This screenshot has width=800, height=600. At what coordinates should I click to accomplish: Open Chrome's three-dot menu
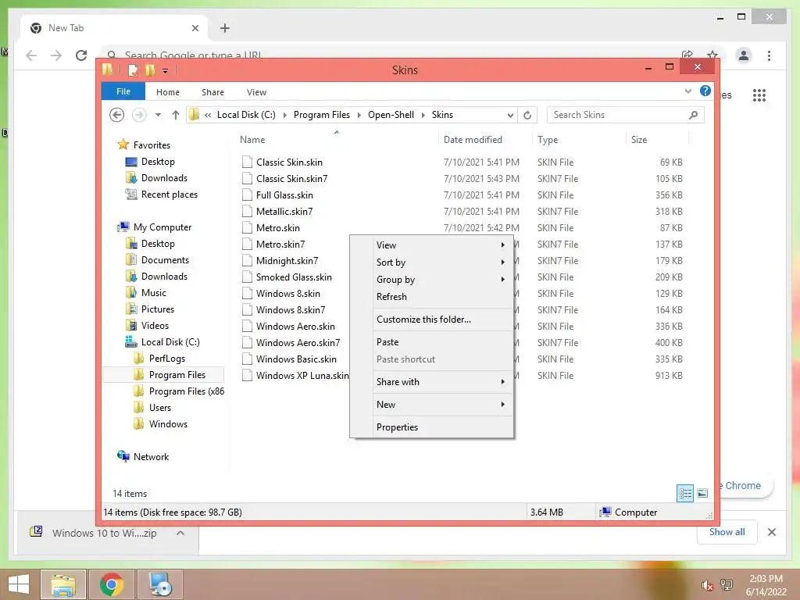click(x=769, y=55)
